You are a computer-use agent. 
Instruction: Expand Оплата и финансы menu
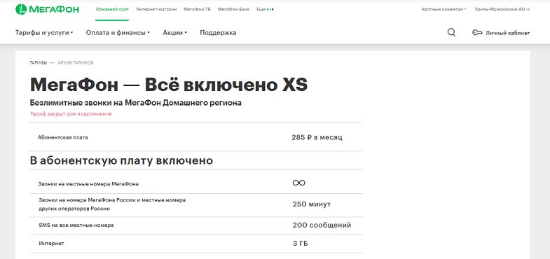pyautogui.click(x=118, y=33)
